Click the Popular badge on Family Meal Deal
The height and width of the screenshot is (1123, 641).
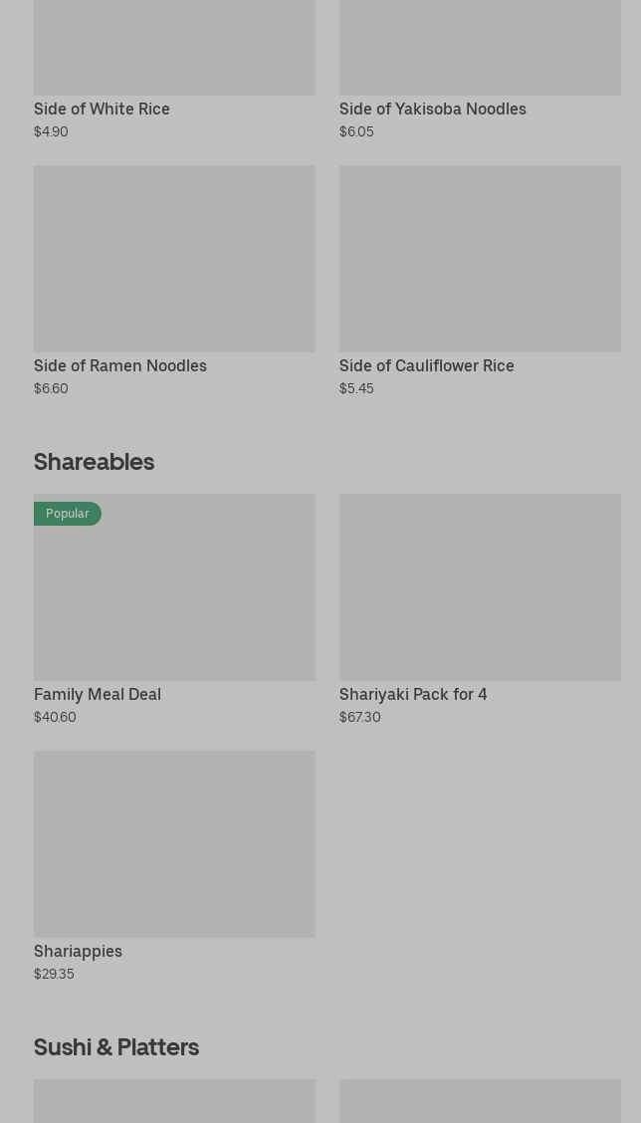(x=68, y=514)
